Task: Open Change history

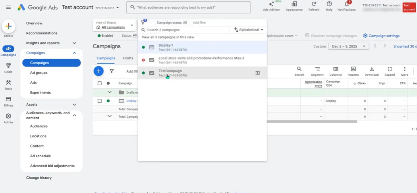Action: (39, 178)
